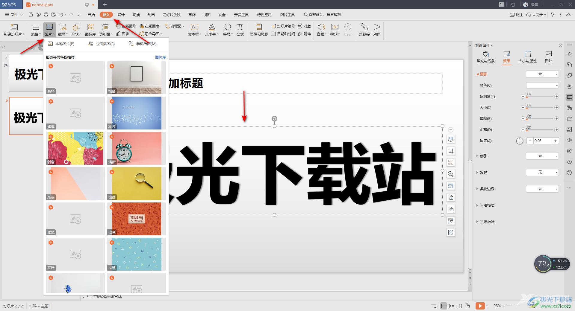This screenshot has height=311, width=575.
Task: Open the Design (设计) ribbon tab
Action: (121, 15)
